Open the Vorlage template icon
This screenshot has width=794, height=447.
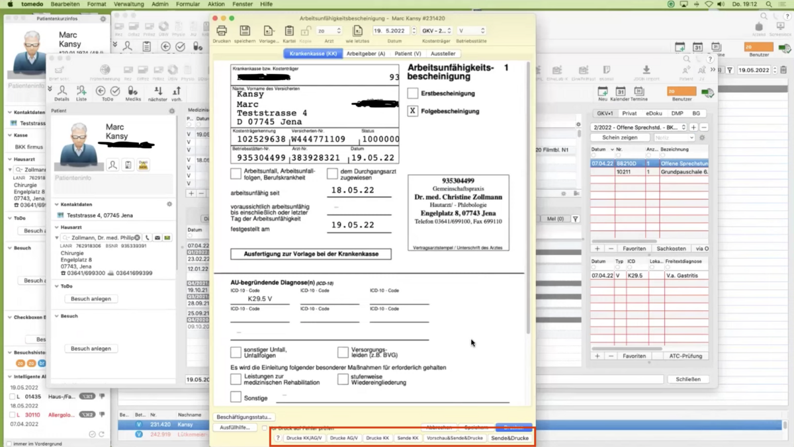coord(269,31)
